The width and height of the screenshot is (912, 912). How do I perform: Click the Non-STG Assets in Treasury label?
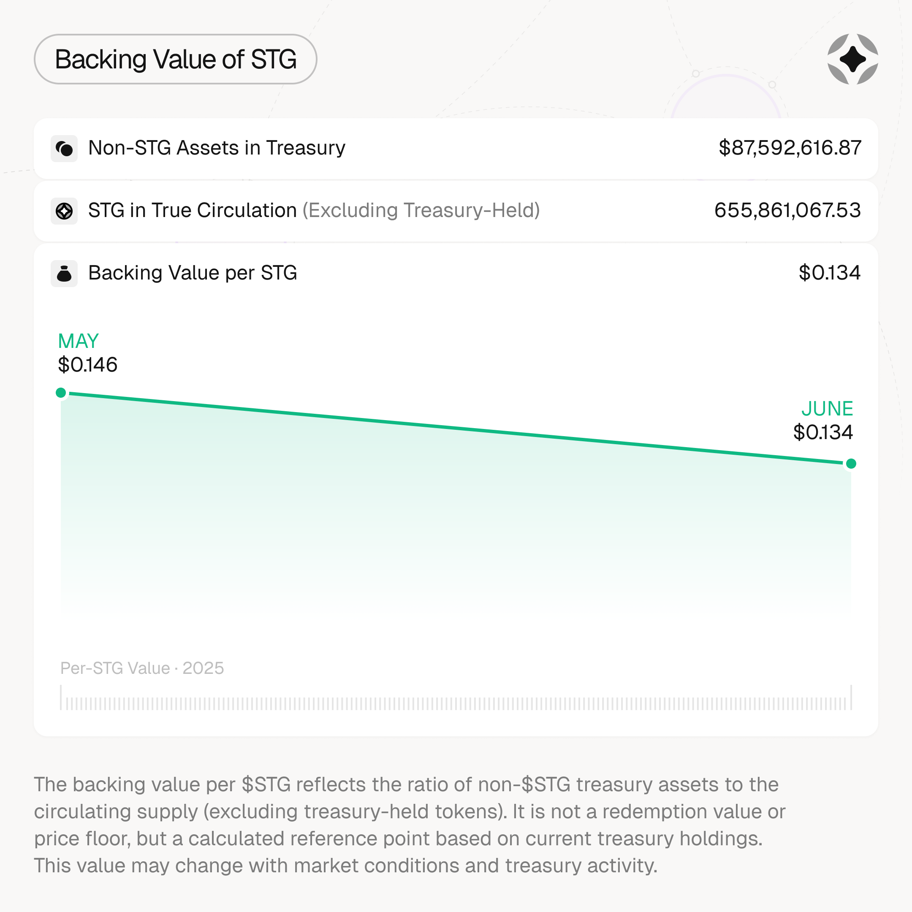pos(217,148)
